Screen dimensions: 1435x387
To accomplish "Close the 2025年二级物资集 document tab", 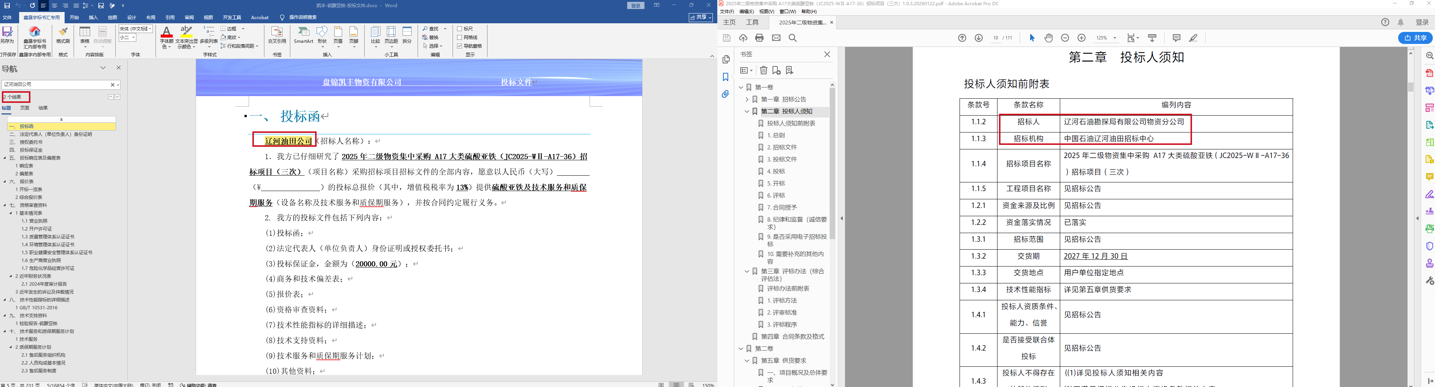I will [x=832, y=22].
